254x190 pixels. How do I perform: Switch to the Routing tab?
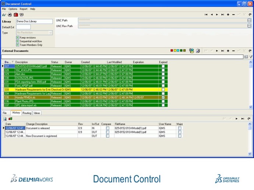pos(27,113)
